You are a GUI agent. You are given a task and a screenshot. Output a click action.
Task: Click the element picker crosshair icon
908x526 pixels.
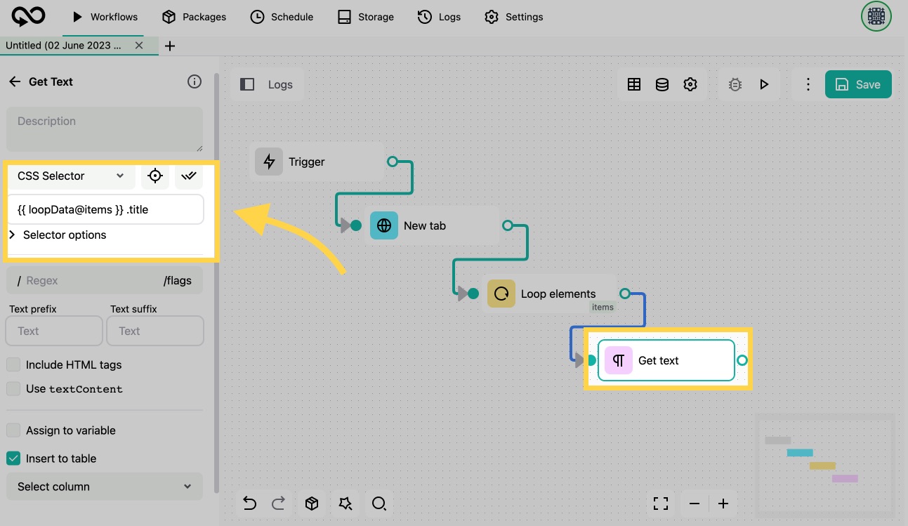coord(155,176)
